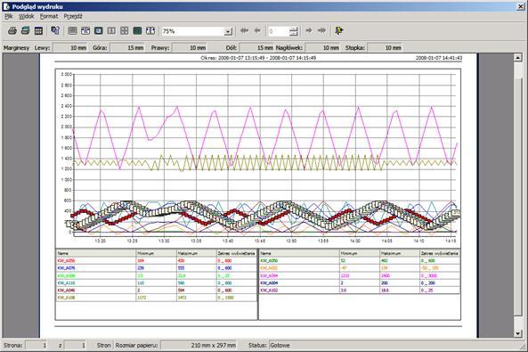This screenshot has height=352, width=528.
Task: Click the scrollbar down arrow
Action: 518,333
